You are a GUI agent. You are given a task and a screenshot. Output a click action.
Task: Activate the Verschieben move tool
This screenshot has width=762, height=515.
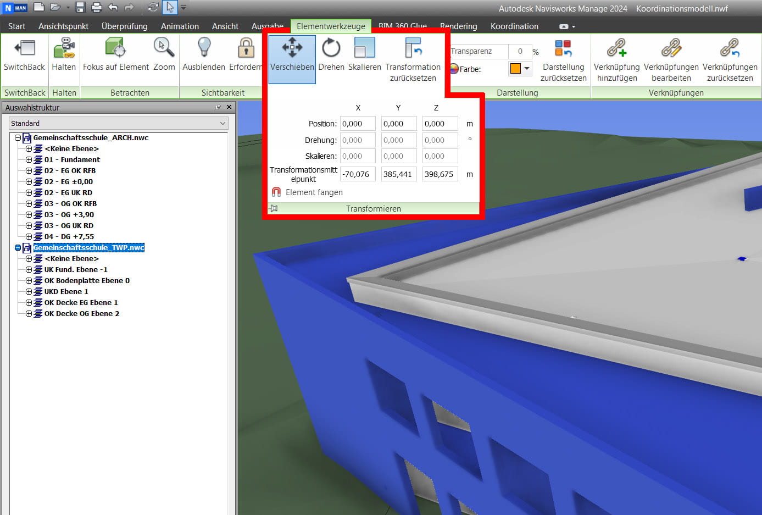[292, 59]
